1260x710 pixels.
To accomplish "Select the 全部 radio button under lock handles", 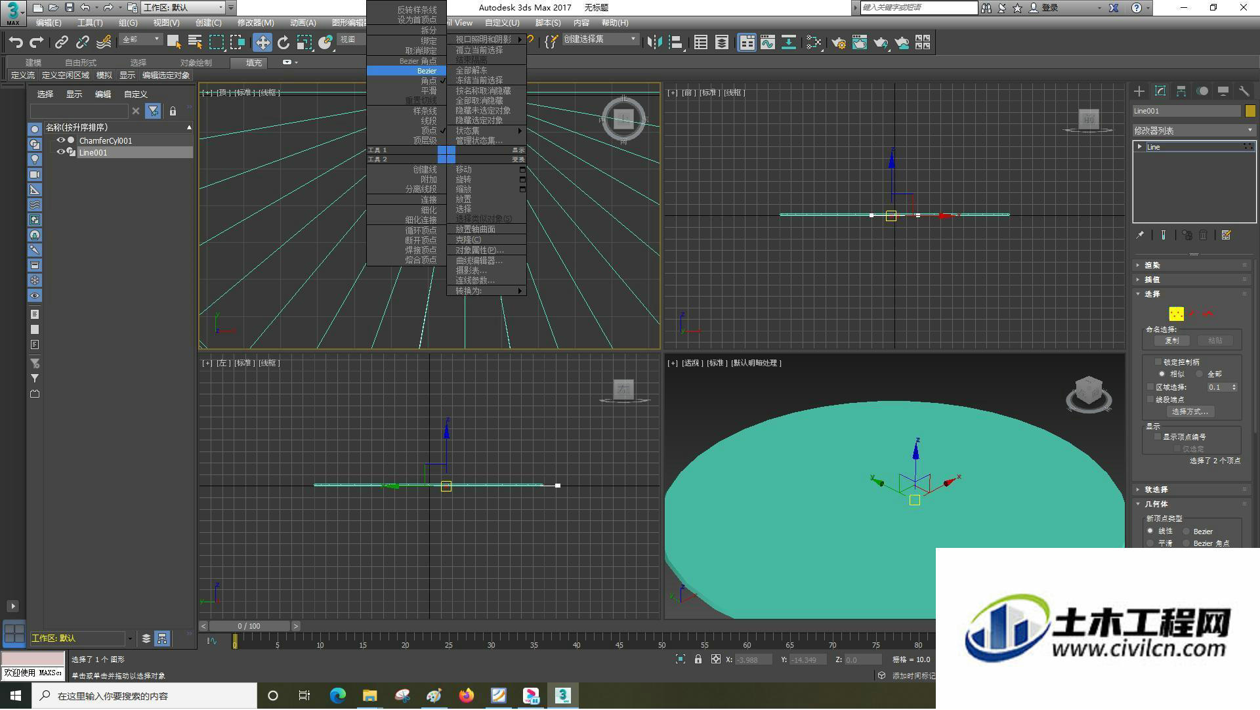I will (1199, 374).
